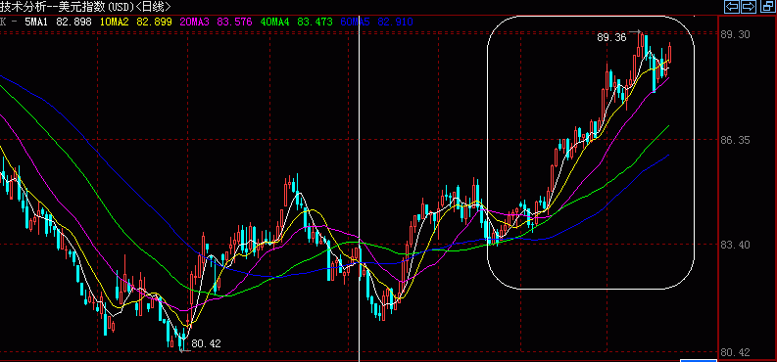Click the <日线> period label in title
Image resolution: width=777 pixels, height=362 pixels.
(153, 7)
